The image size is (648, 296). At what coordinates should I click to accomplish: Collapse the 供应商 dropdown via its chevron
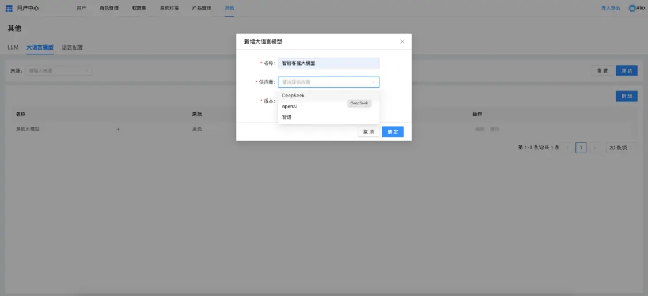(x=373, y=82)
